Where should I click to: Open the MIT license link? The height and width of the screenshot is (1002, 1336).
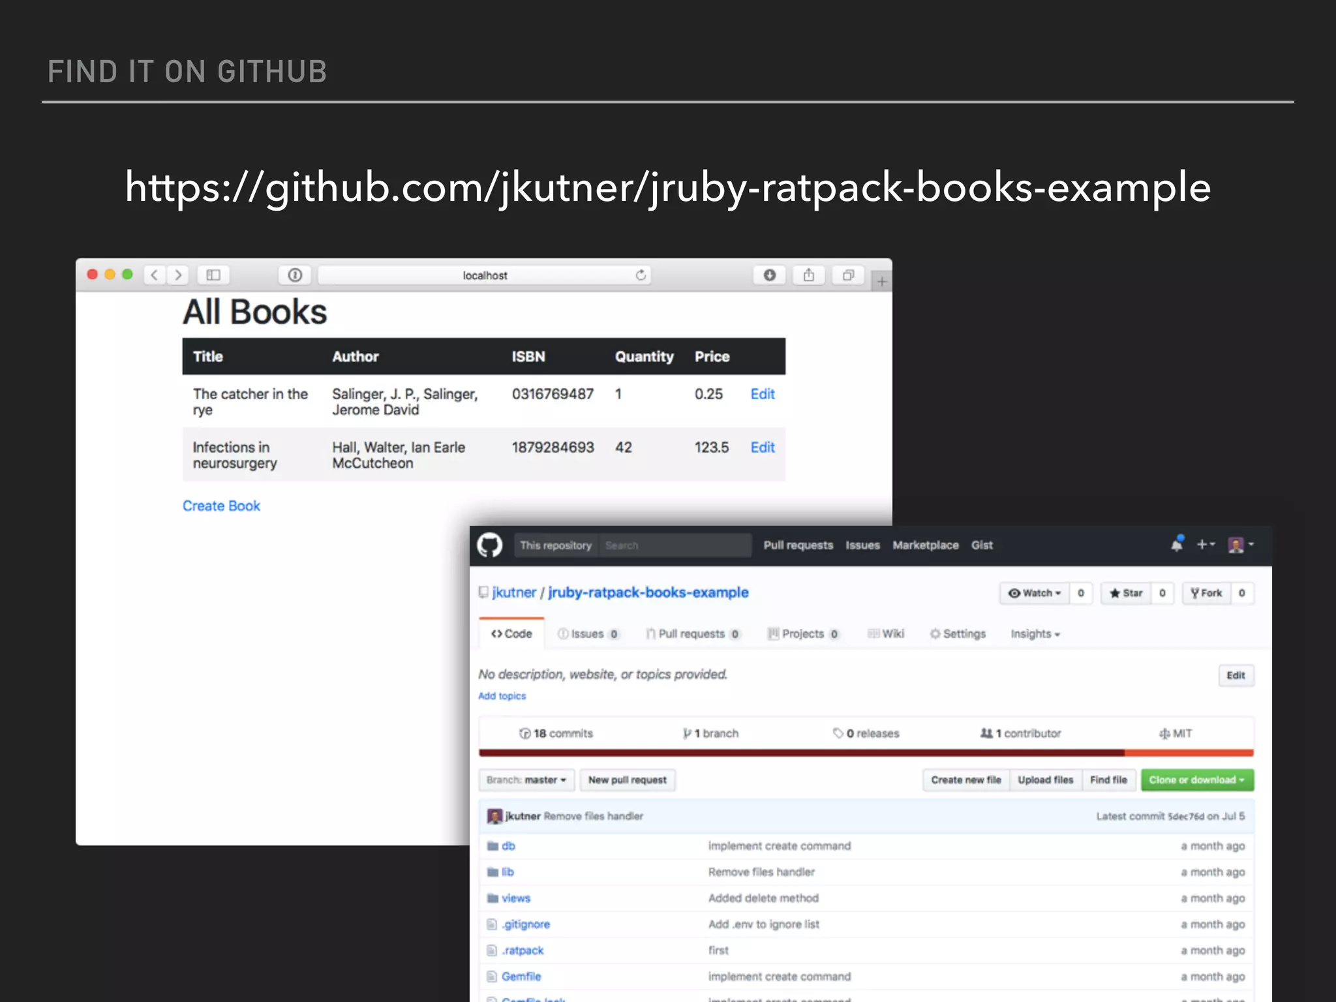[x=1176, y=733]
